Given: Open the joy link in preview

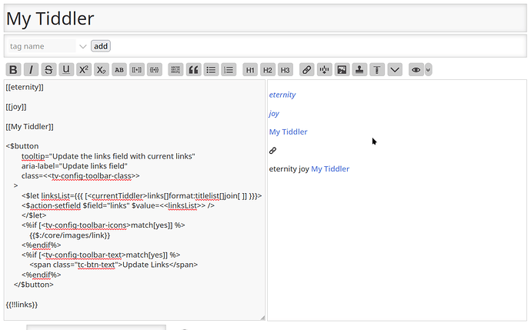Looking at the screenshot, I should (x=274, y=113).
